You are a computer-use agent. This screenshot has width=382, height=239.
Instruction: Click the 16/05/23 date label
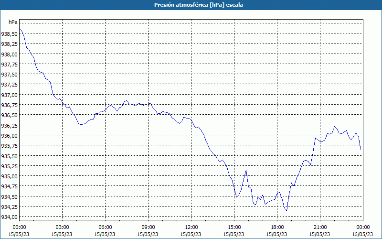pos(363,234)
